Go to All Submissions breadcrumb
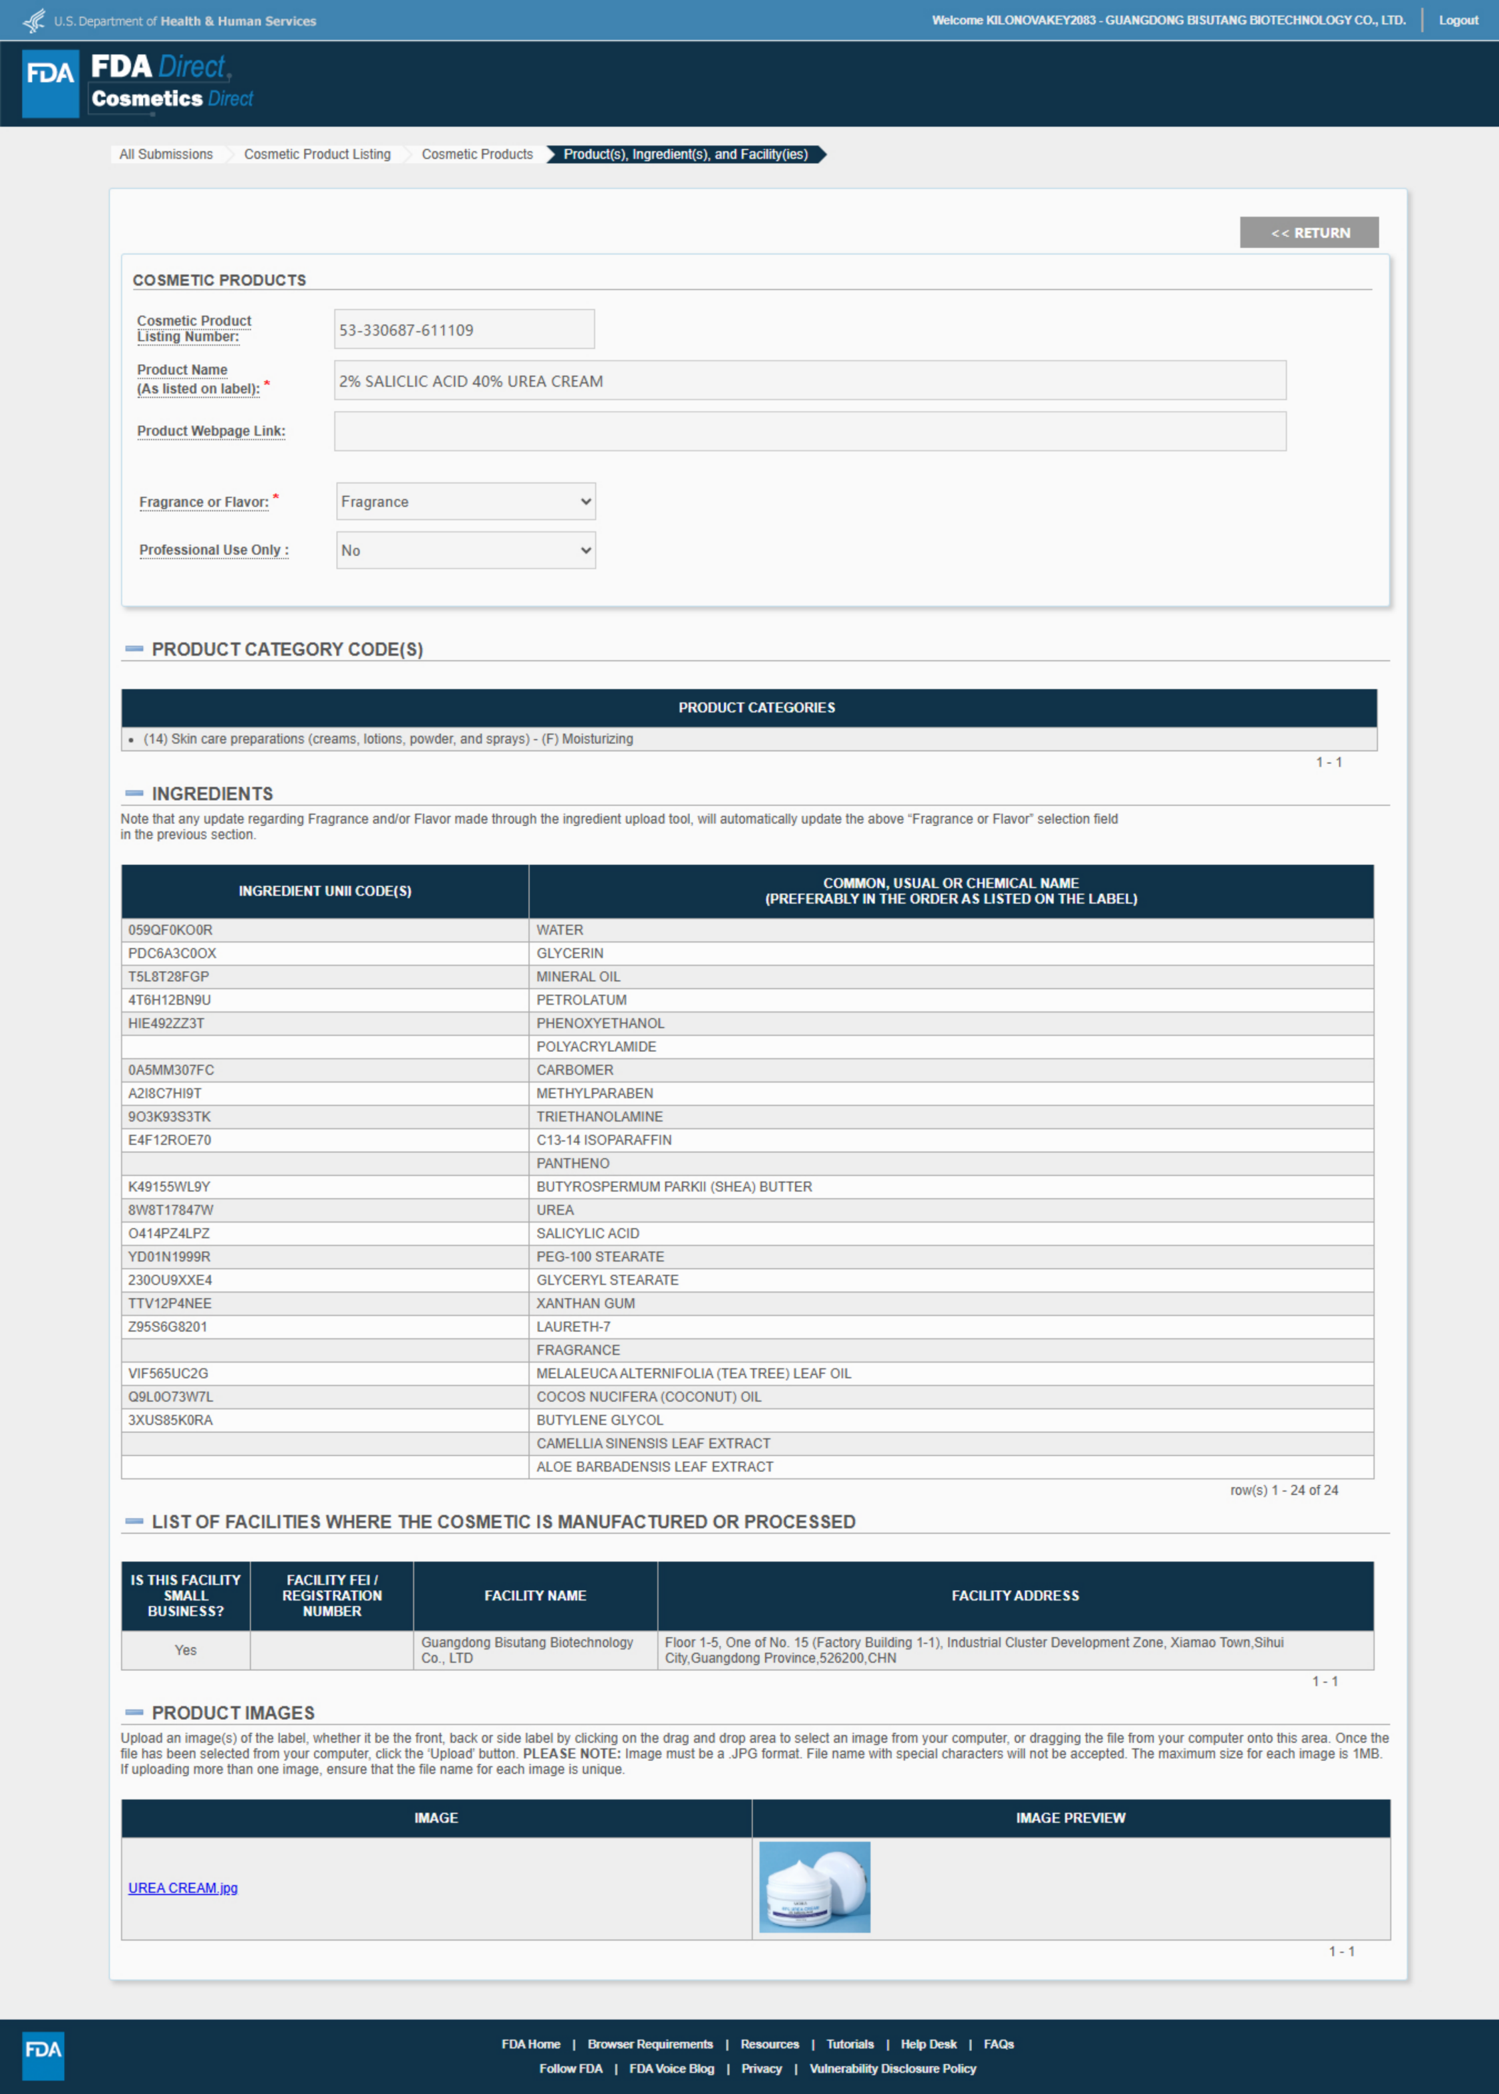Screen dimensions: 1499x2094 pos(166,154)
